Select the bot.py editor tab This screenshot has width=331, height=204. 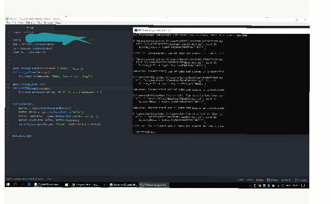(x=30, y=28)
